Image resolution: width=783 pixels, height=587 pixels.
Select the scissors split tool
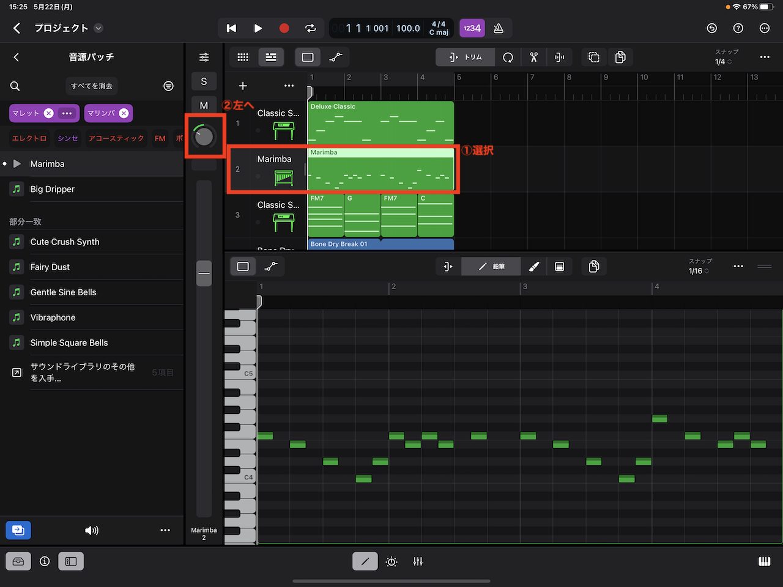533,57
